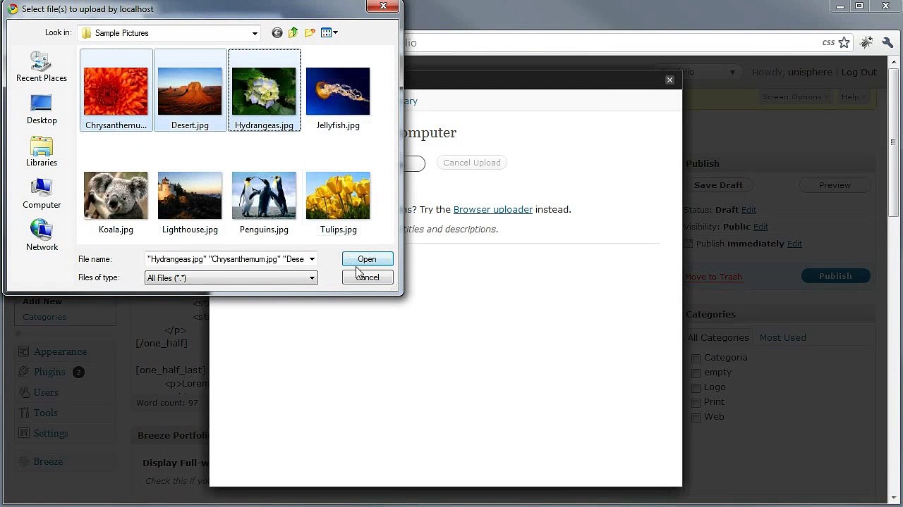The width and height of the screenshot is (903, 507).
Task: Select the Koala.jpg thumbnail
Action: tap(116, 195)
